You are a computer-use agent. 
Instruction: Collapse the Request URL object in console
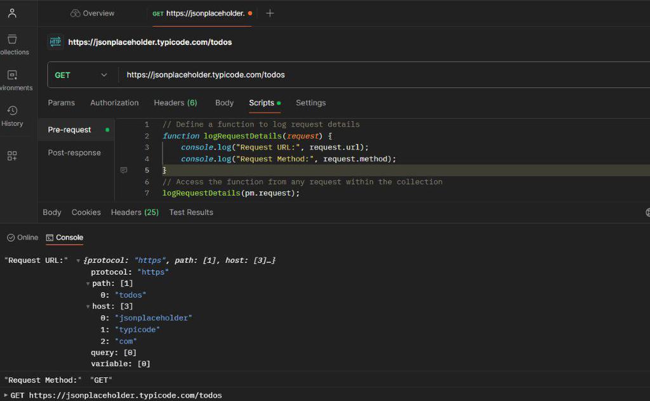tap(78, 261)
